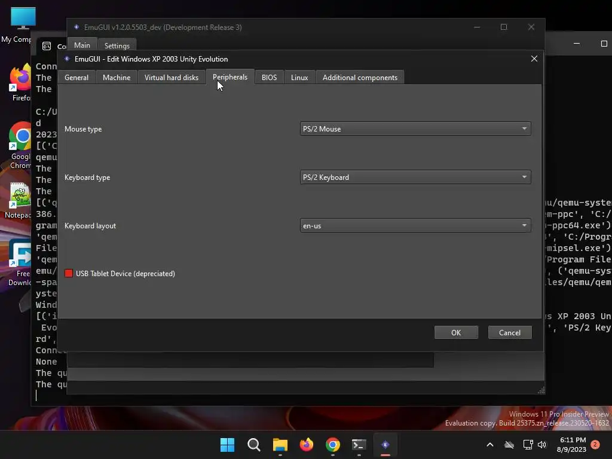Select the Free Download desktop shortcut
The image size is (612, 459).
pos(20,262)
